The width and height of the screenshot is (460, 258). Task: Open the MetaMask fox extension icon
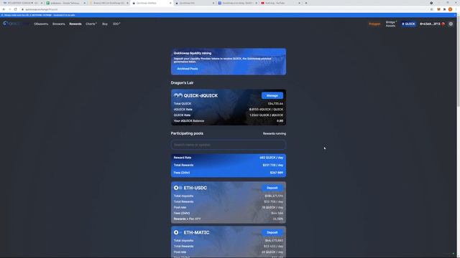tap(438, 9)
